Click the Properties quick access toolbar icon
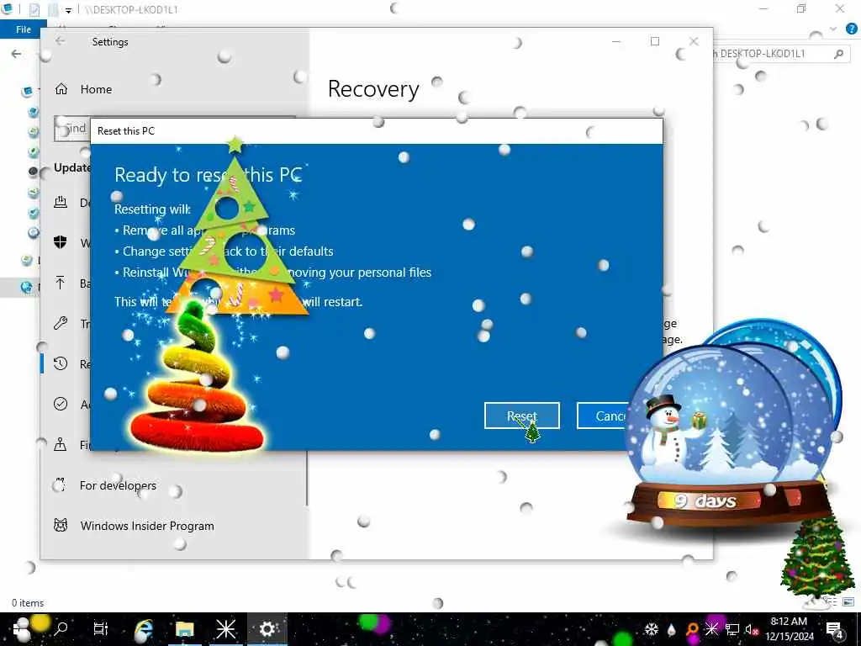The height and width of the screenshot is (646, 861). 34,9
